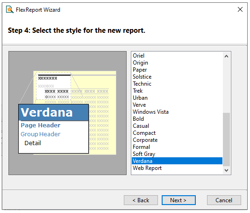Pick the Verve style
The height and width of the screenshot is (213, 250).
[177, 105]
